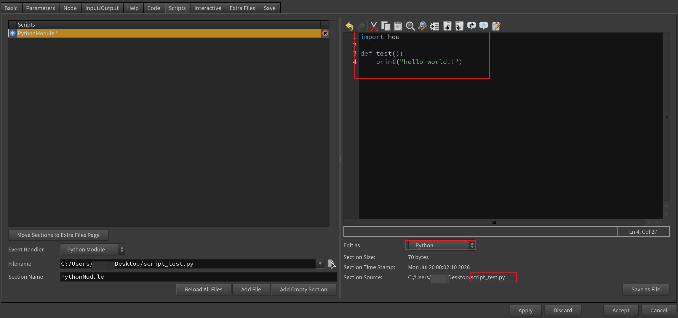Open Find and Replace tool
The image size is (678, 318).
[x=422, y=26]
